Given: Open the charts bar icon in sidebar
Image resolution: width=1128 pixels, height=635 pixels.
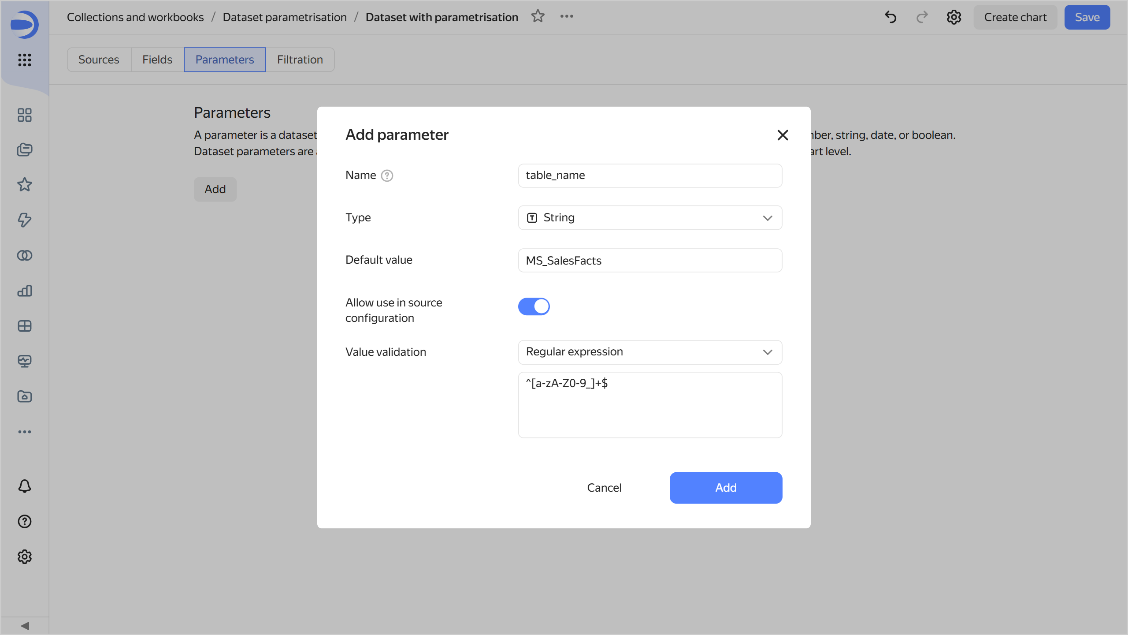Looking at the screenshot, I should tap(25, 291).
